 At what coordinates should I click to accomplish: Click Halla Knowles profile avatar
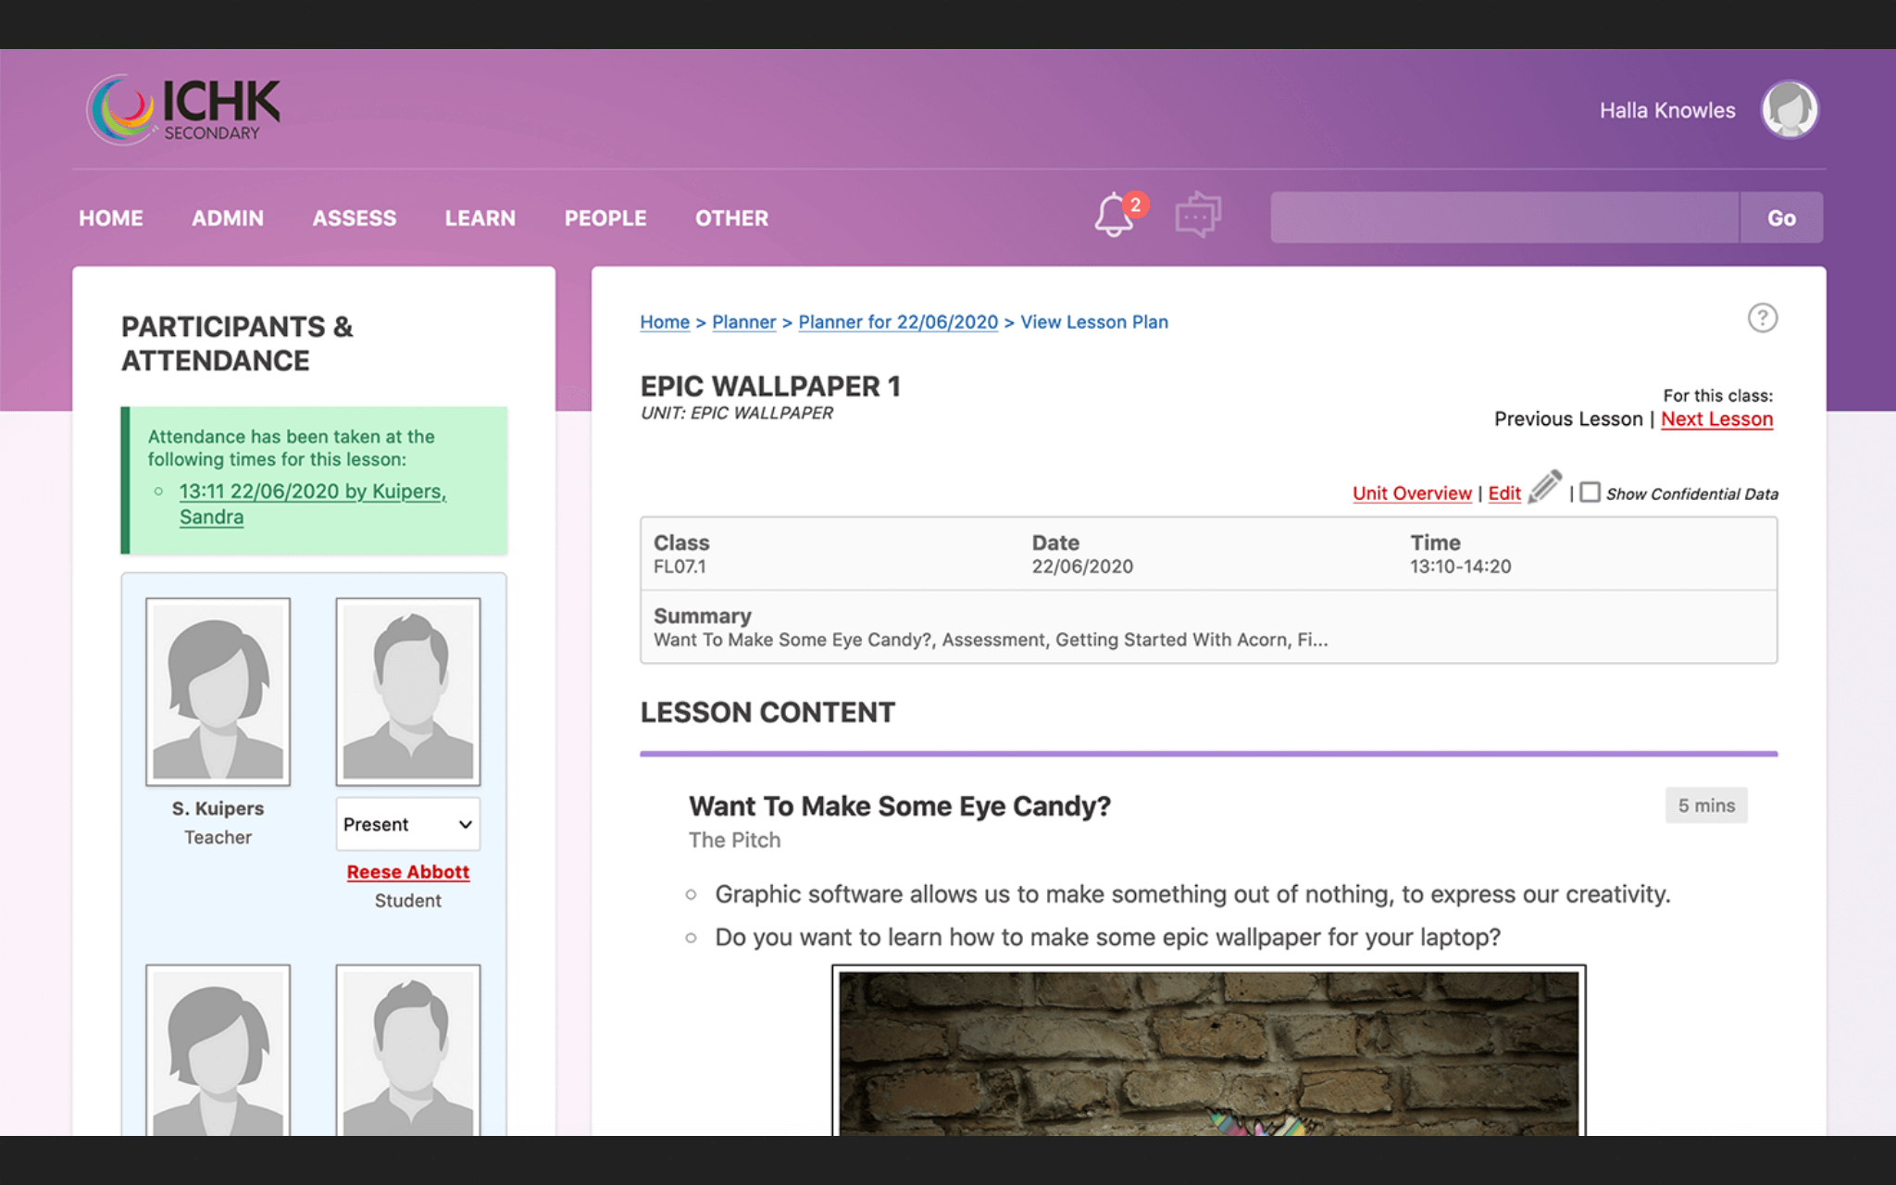coord(1789,110)
